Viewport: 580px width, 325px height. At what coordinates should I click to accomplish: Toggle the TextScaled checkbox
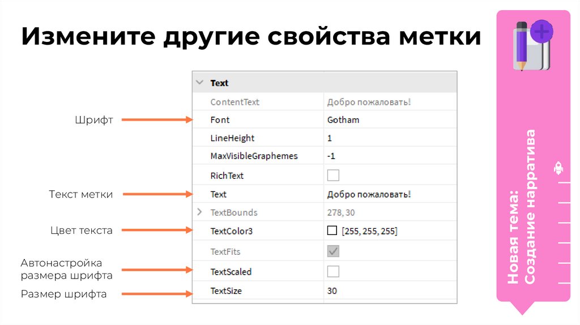(x=333, y=271)
